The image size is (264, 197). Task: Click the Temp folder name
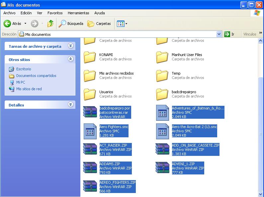pyautogui.click(x=176, y=73)
